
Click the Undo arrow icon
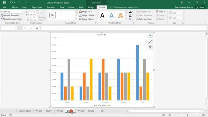[11, 3]
